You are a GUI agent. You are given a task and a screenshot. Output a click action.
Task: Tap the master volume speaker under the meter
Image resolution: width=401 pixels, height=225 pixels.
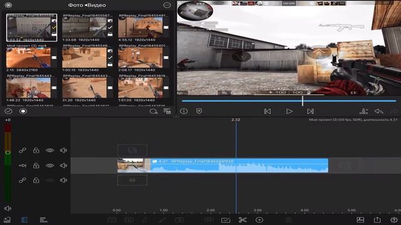pyautogui.click(x=8, y=208)
